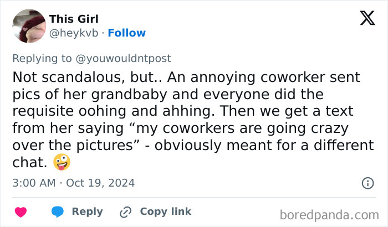This screenshot has height=227, width=388.
Task: Click the blue reply speech bubble icon
Action: point(58,212)
